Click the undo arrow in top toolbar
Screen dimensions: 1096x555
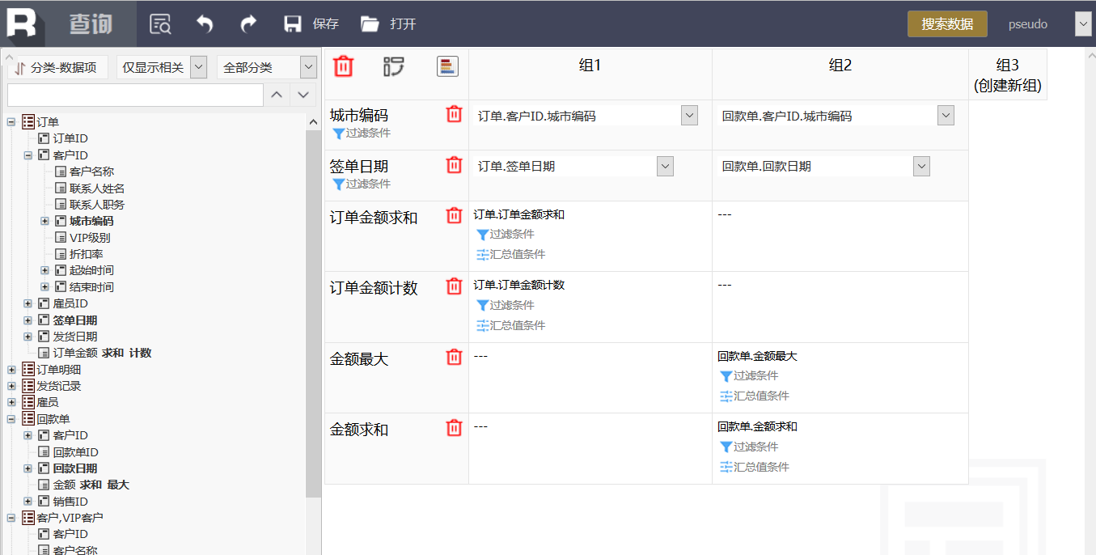point(205,24)
